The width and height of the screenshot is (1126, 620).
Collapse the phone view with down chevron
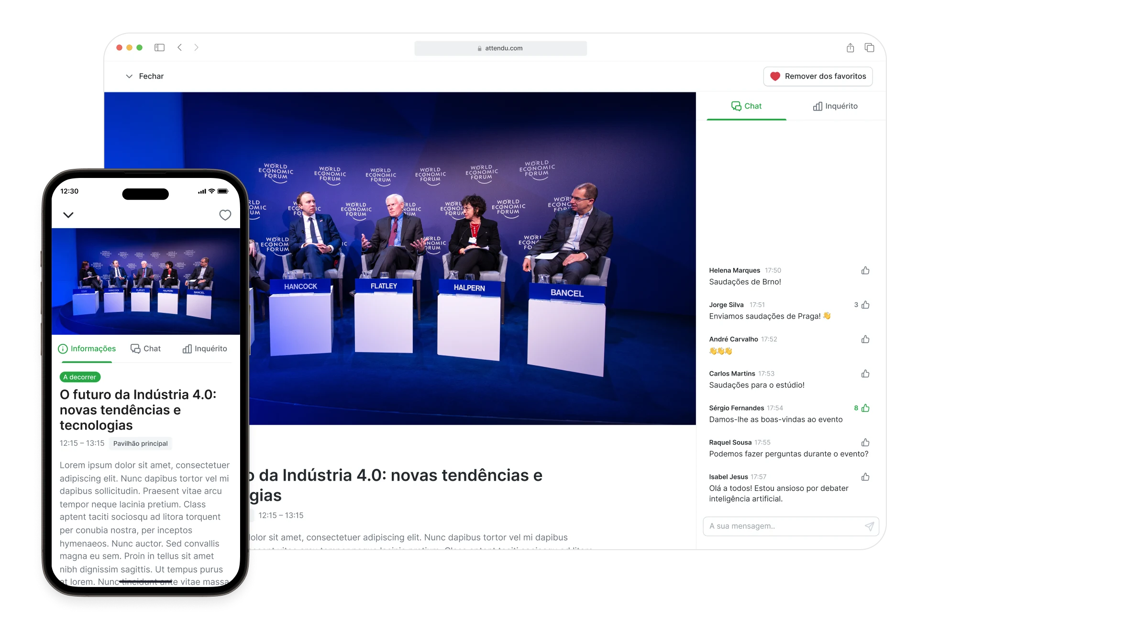point(68,215)
